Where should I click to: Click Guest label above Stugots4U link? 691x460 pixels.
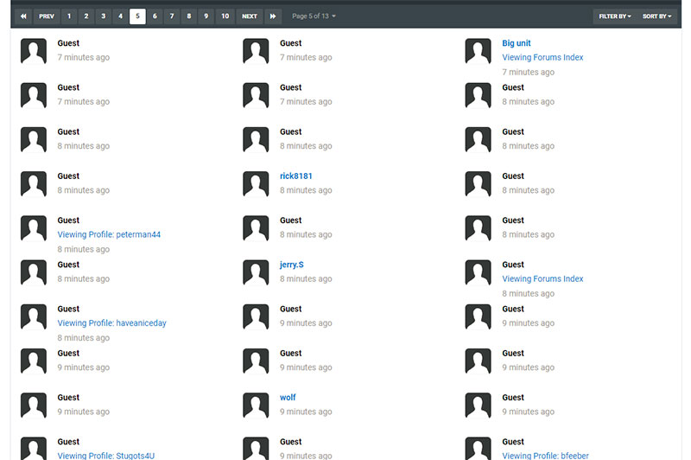click(68, 442)
